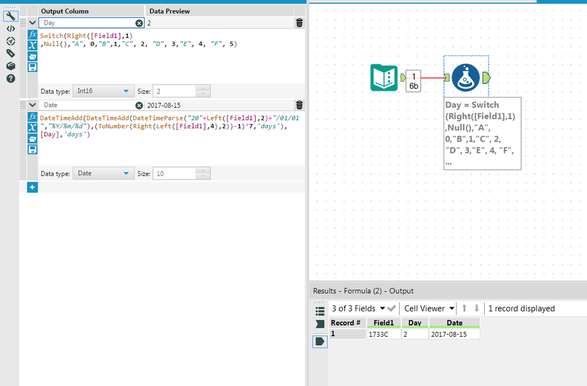Open the Annotation tag icon
The image size is (587, 386).
(x=11, y=53)
